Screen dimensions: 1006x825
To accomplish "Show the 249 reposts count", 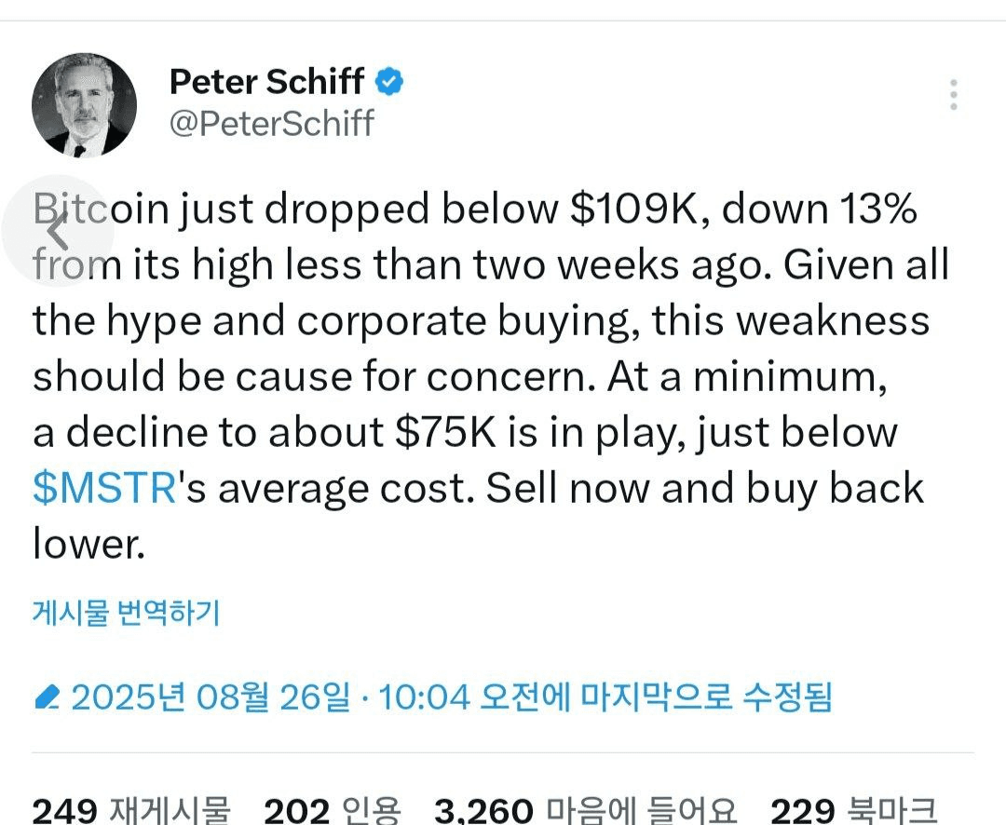I will (x=65, y=811).
